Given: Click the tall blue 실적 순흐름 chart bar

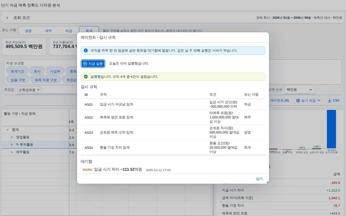Looking at the screenshot, I should coord(331,129).
